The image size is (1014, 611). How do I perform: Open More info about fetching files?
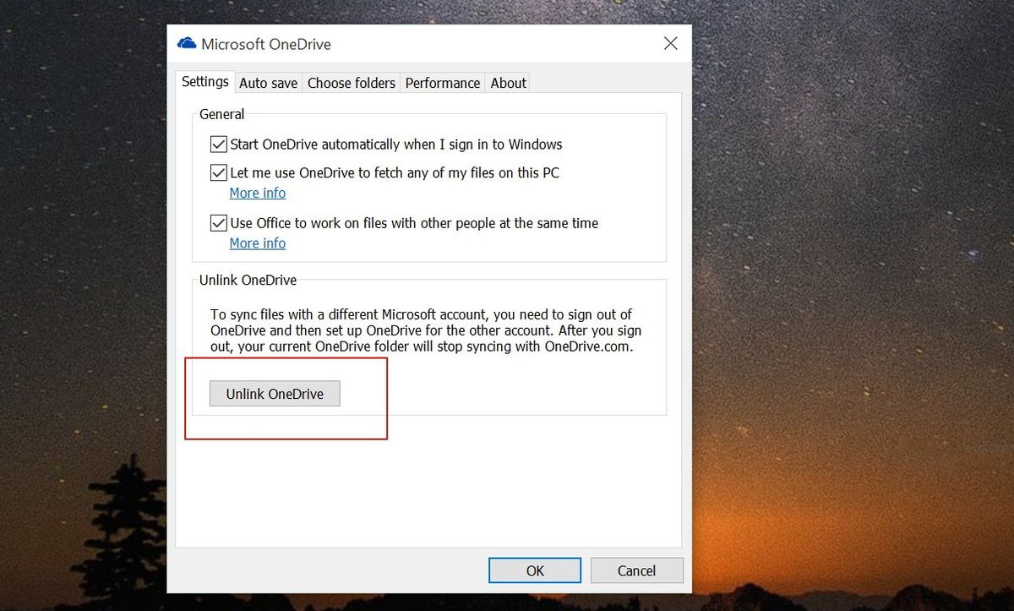(x=257, y=193)
